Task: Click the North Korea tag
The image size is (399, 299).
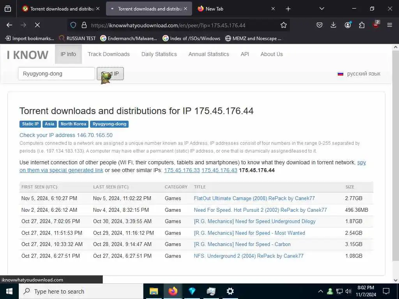Action: pos(73,124)
